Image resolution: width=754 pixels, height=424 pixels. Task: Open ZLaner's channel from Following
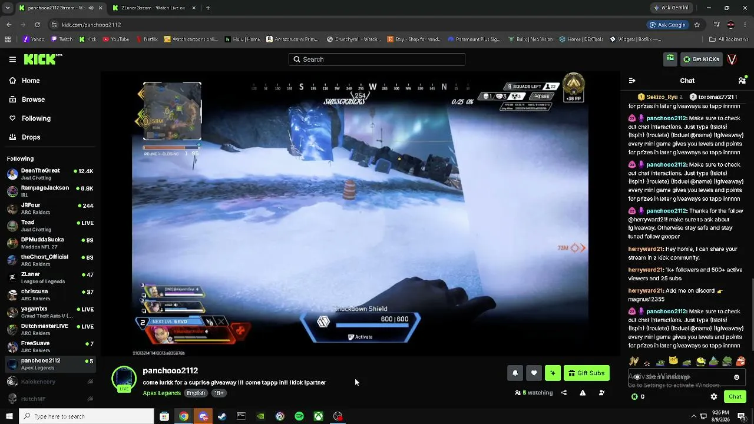(50, 278)
